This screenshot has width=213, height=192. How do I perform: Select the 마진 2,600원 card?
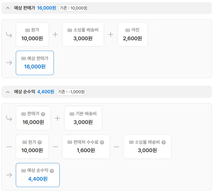(132, 34)
